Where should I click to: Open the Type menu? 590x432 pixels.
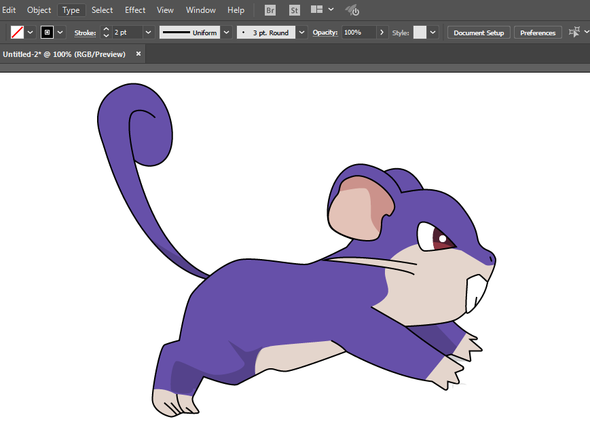(71, 10)
